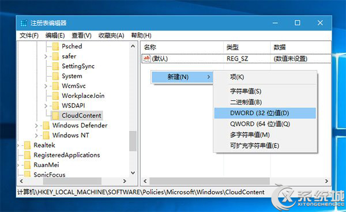346x212 pixels.
Task: Click the safer folder icon
Action: tap(55, 56)
